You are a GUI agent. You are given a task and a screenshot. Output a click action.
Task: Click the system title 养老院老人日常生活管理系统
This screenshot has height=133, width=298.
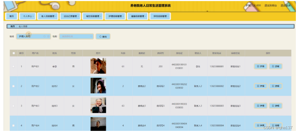click(150, 6)
